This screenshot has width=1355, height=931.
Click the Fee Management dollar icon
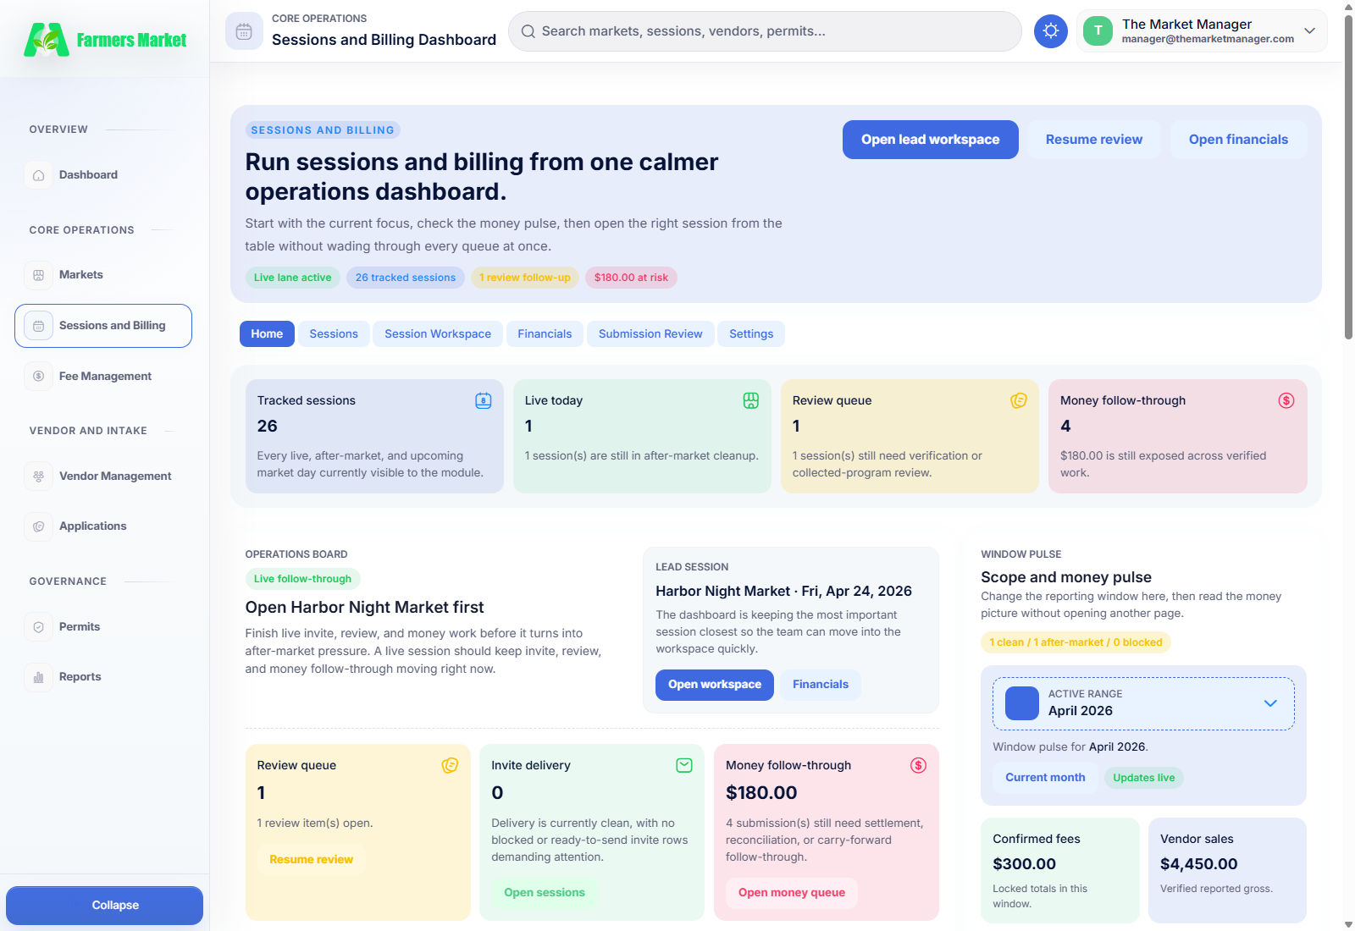click(38, 375)
